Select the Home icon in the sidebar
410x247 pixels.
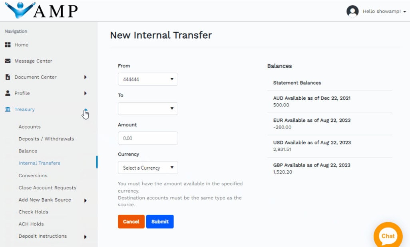[8, 45]
